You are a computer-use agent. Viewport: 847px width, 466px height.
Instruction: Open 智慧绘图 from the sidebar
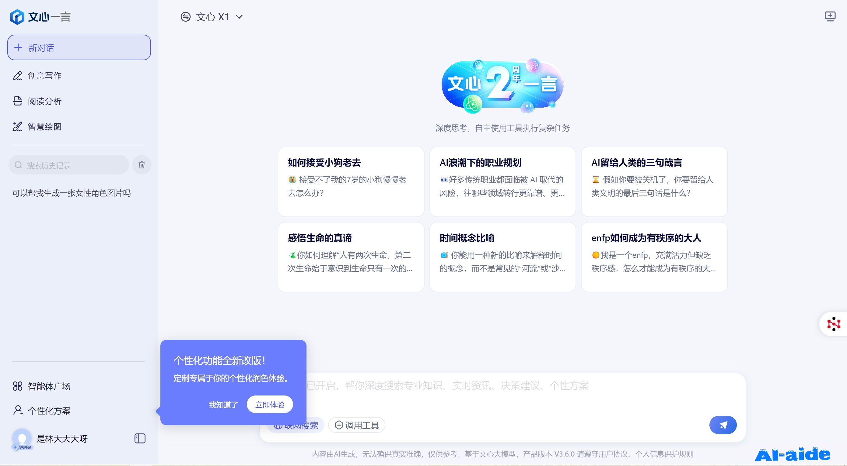(x=45, y=127)
